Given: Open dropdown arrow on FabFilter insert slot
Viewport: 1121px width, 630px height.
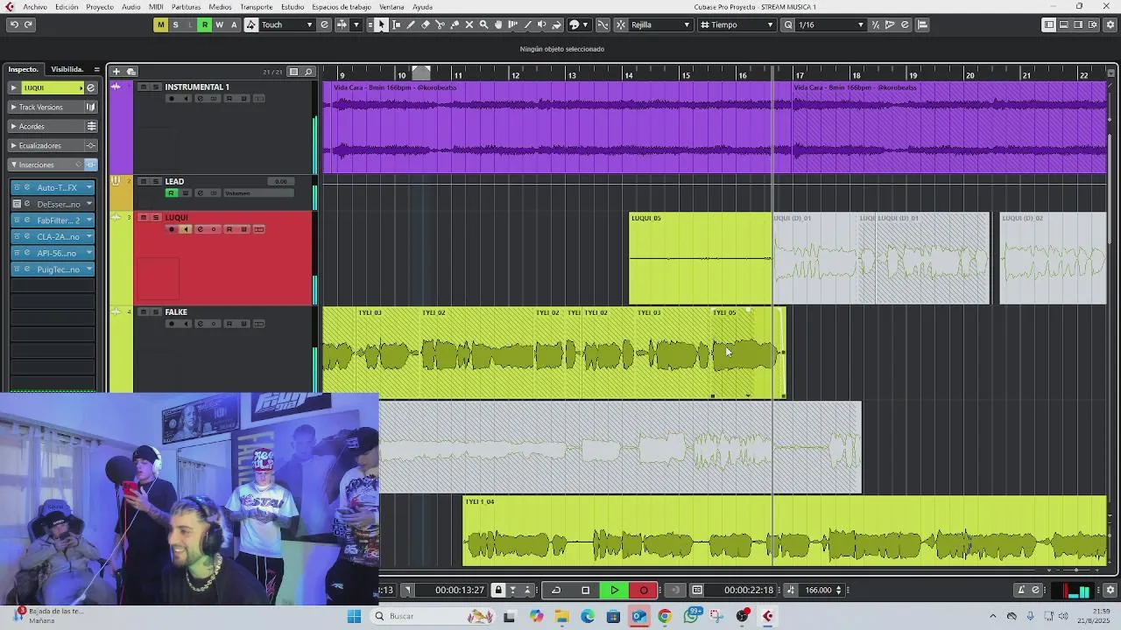Looking at the screenshot, I should [x=88, y=220].
